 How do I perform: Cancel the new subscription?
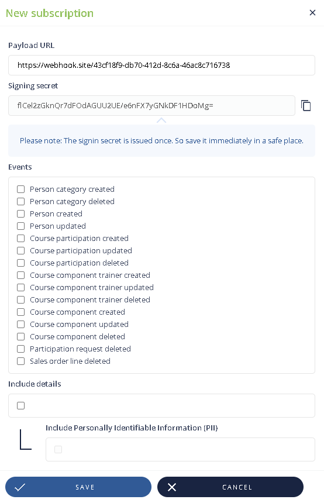[x=230, y=487]
